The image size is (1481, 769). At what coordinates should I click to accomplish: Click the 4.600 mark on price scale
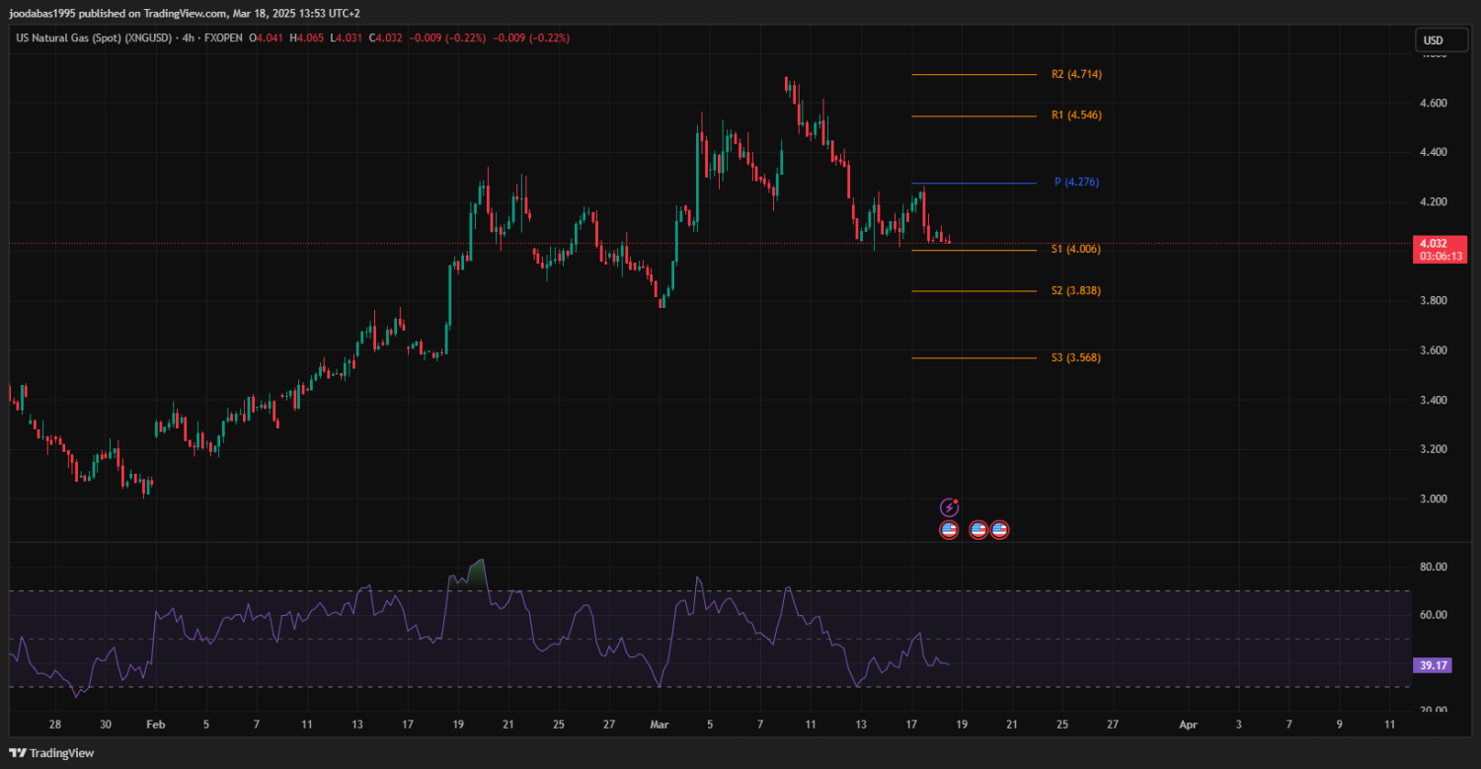point(1433,103)
